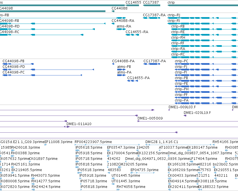Select the CG44098-RC transcript

click(42, 35)
